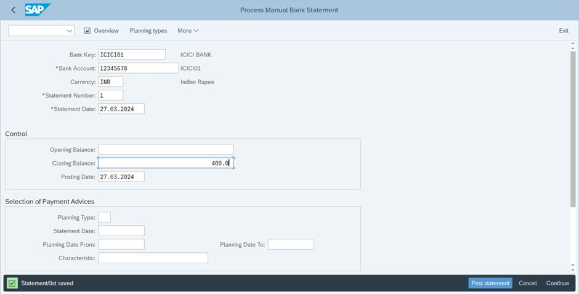Click the scroll-down arrows at bottom right
Image resolution: width=579 pixels, height=294 pixels.
[x=573, y=267]
